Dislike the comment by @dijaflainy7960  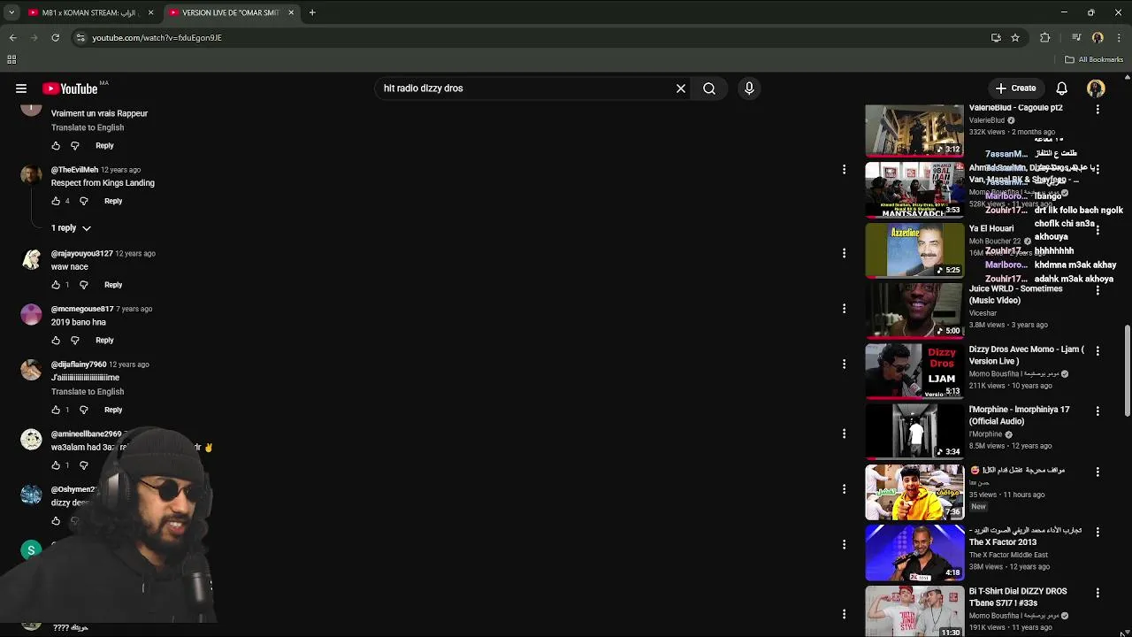click(84, 410)
